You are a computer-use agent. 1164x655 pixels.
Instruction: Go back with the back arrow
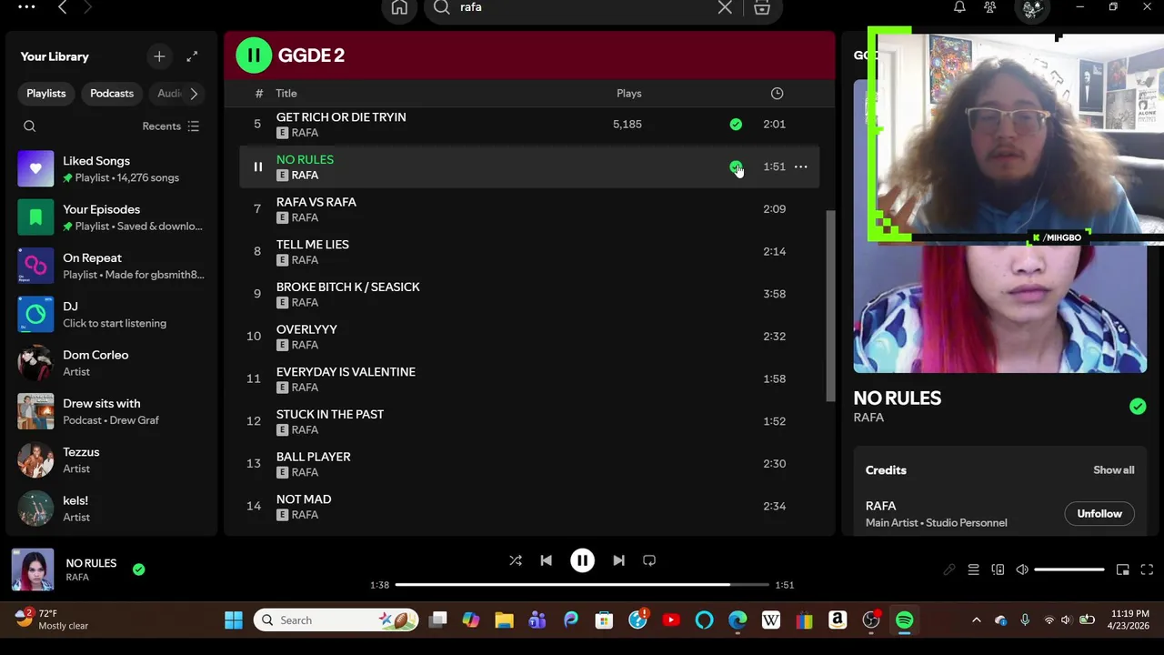pyautogui.click(x=63, y=7)
